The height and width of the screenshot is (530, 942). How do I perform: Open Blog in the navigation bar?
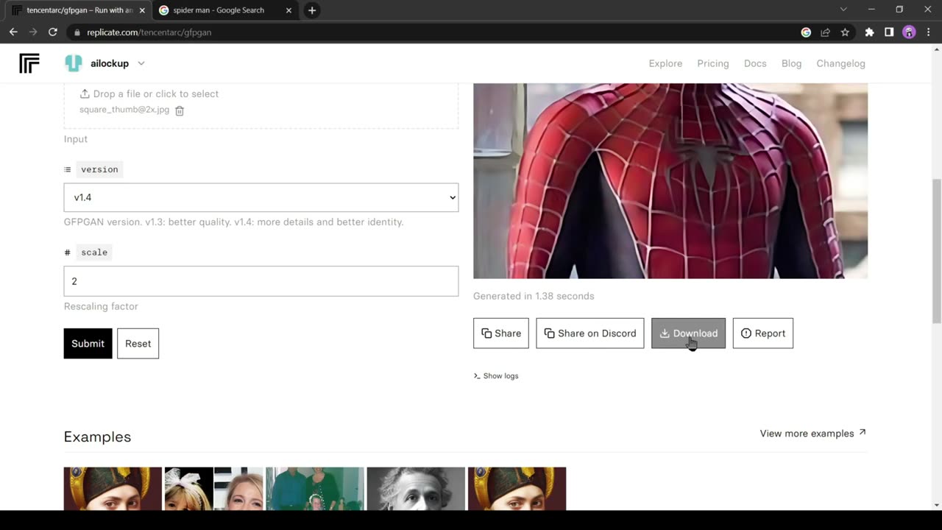tap(791, 63)
